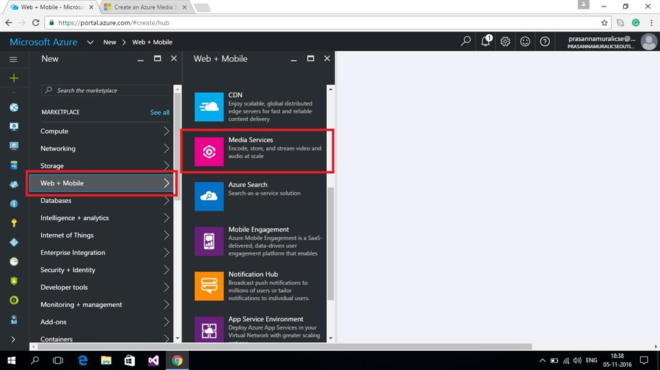Image resolution: width=660 pixels, height=370 pixels.
Task: Click the horizontal page scrollbar
Action: coord(284,347)
